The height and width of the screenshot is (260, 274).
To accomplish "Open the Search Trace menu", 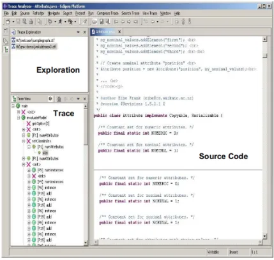I will pos(130,13).
